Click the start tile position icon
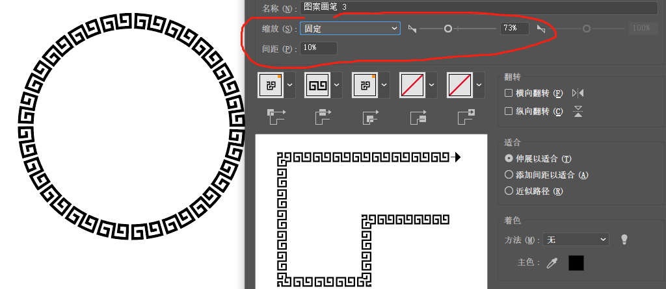 tap(418, 117)
